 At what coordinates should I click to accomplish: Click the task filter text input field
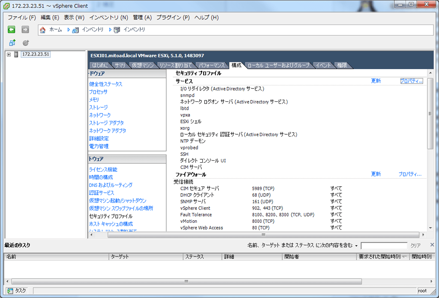click(384, 246)
